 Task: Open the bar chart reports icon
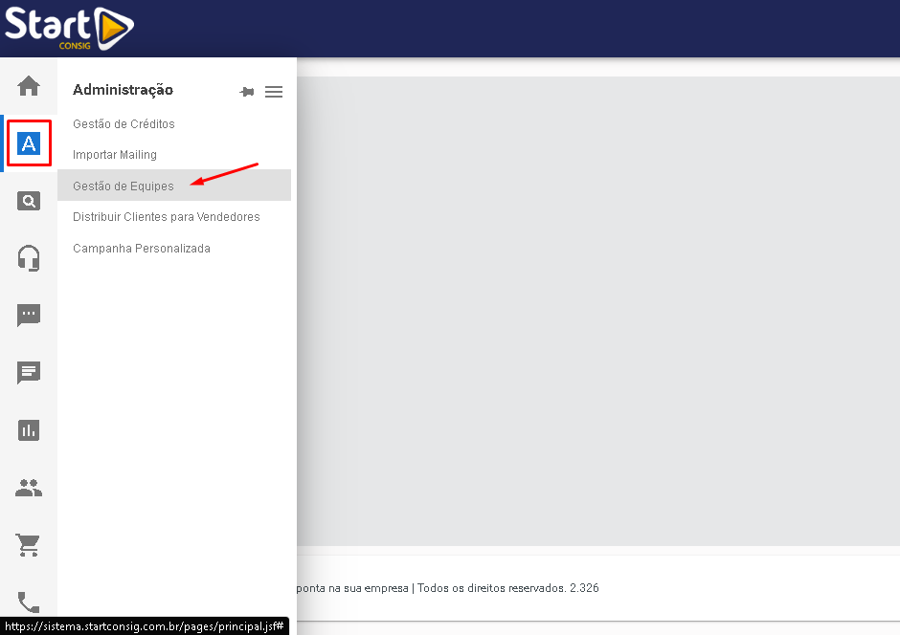[29, 429]
